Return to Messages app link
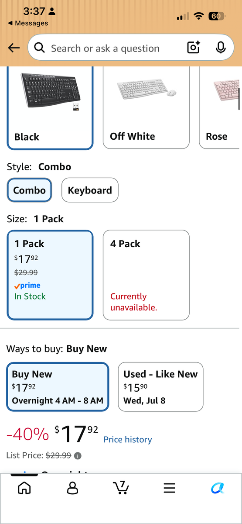The width and height of the screenshot is (242, 524). coord(28,23)
